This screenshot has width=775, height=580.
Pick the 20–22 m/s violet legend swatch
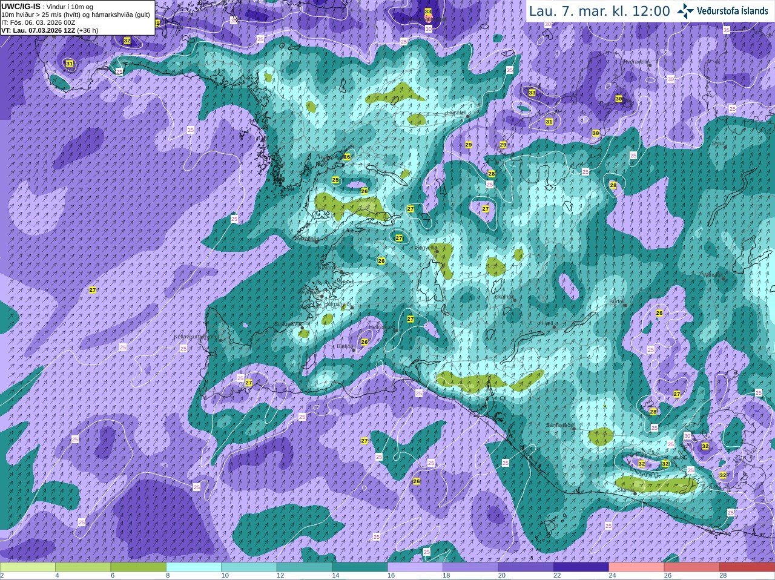pos(525,567)
